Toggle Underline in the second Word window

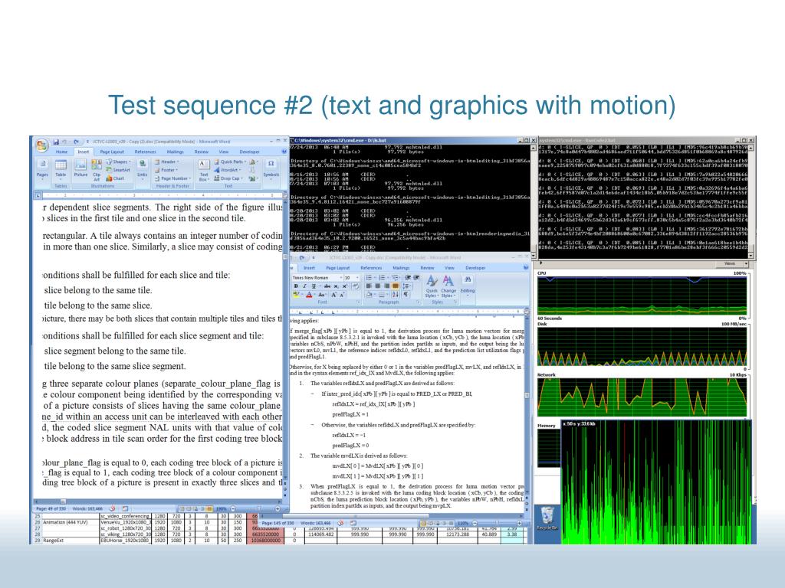[314, 286]
